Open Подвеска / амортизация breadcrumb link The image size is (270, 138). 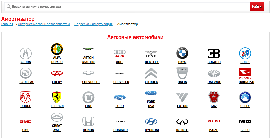coord(94,24)
